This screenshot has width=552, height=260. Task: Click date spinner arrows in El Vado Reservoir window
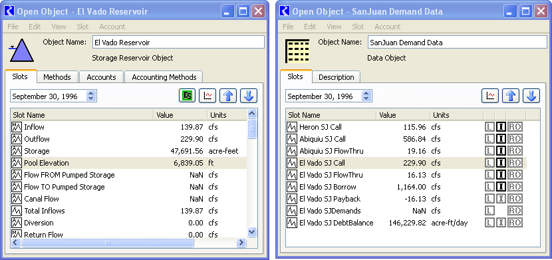(91, 96)
